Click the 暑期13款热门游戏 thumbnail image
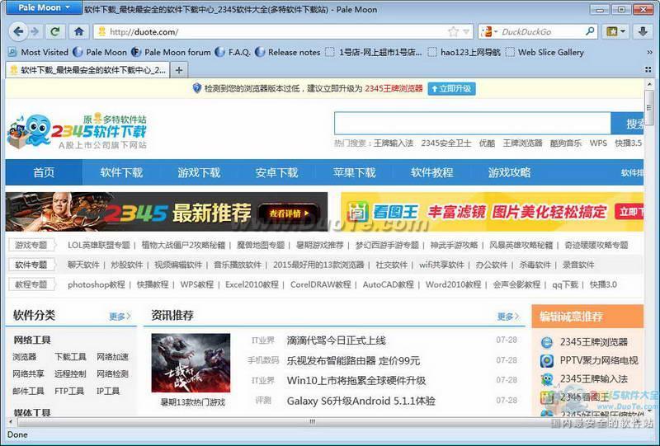Image resolution: width=660 pixels, height=446 pixels. coord(191,363)
